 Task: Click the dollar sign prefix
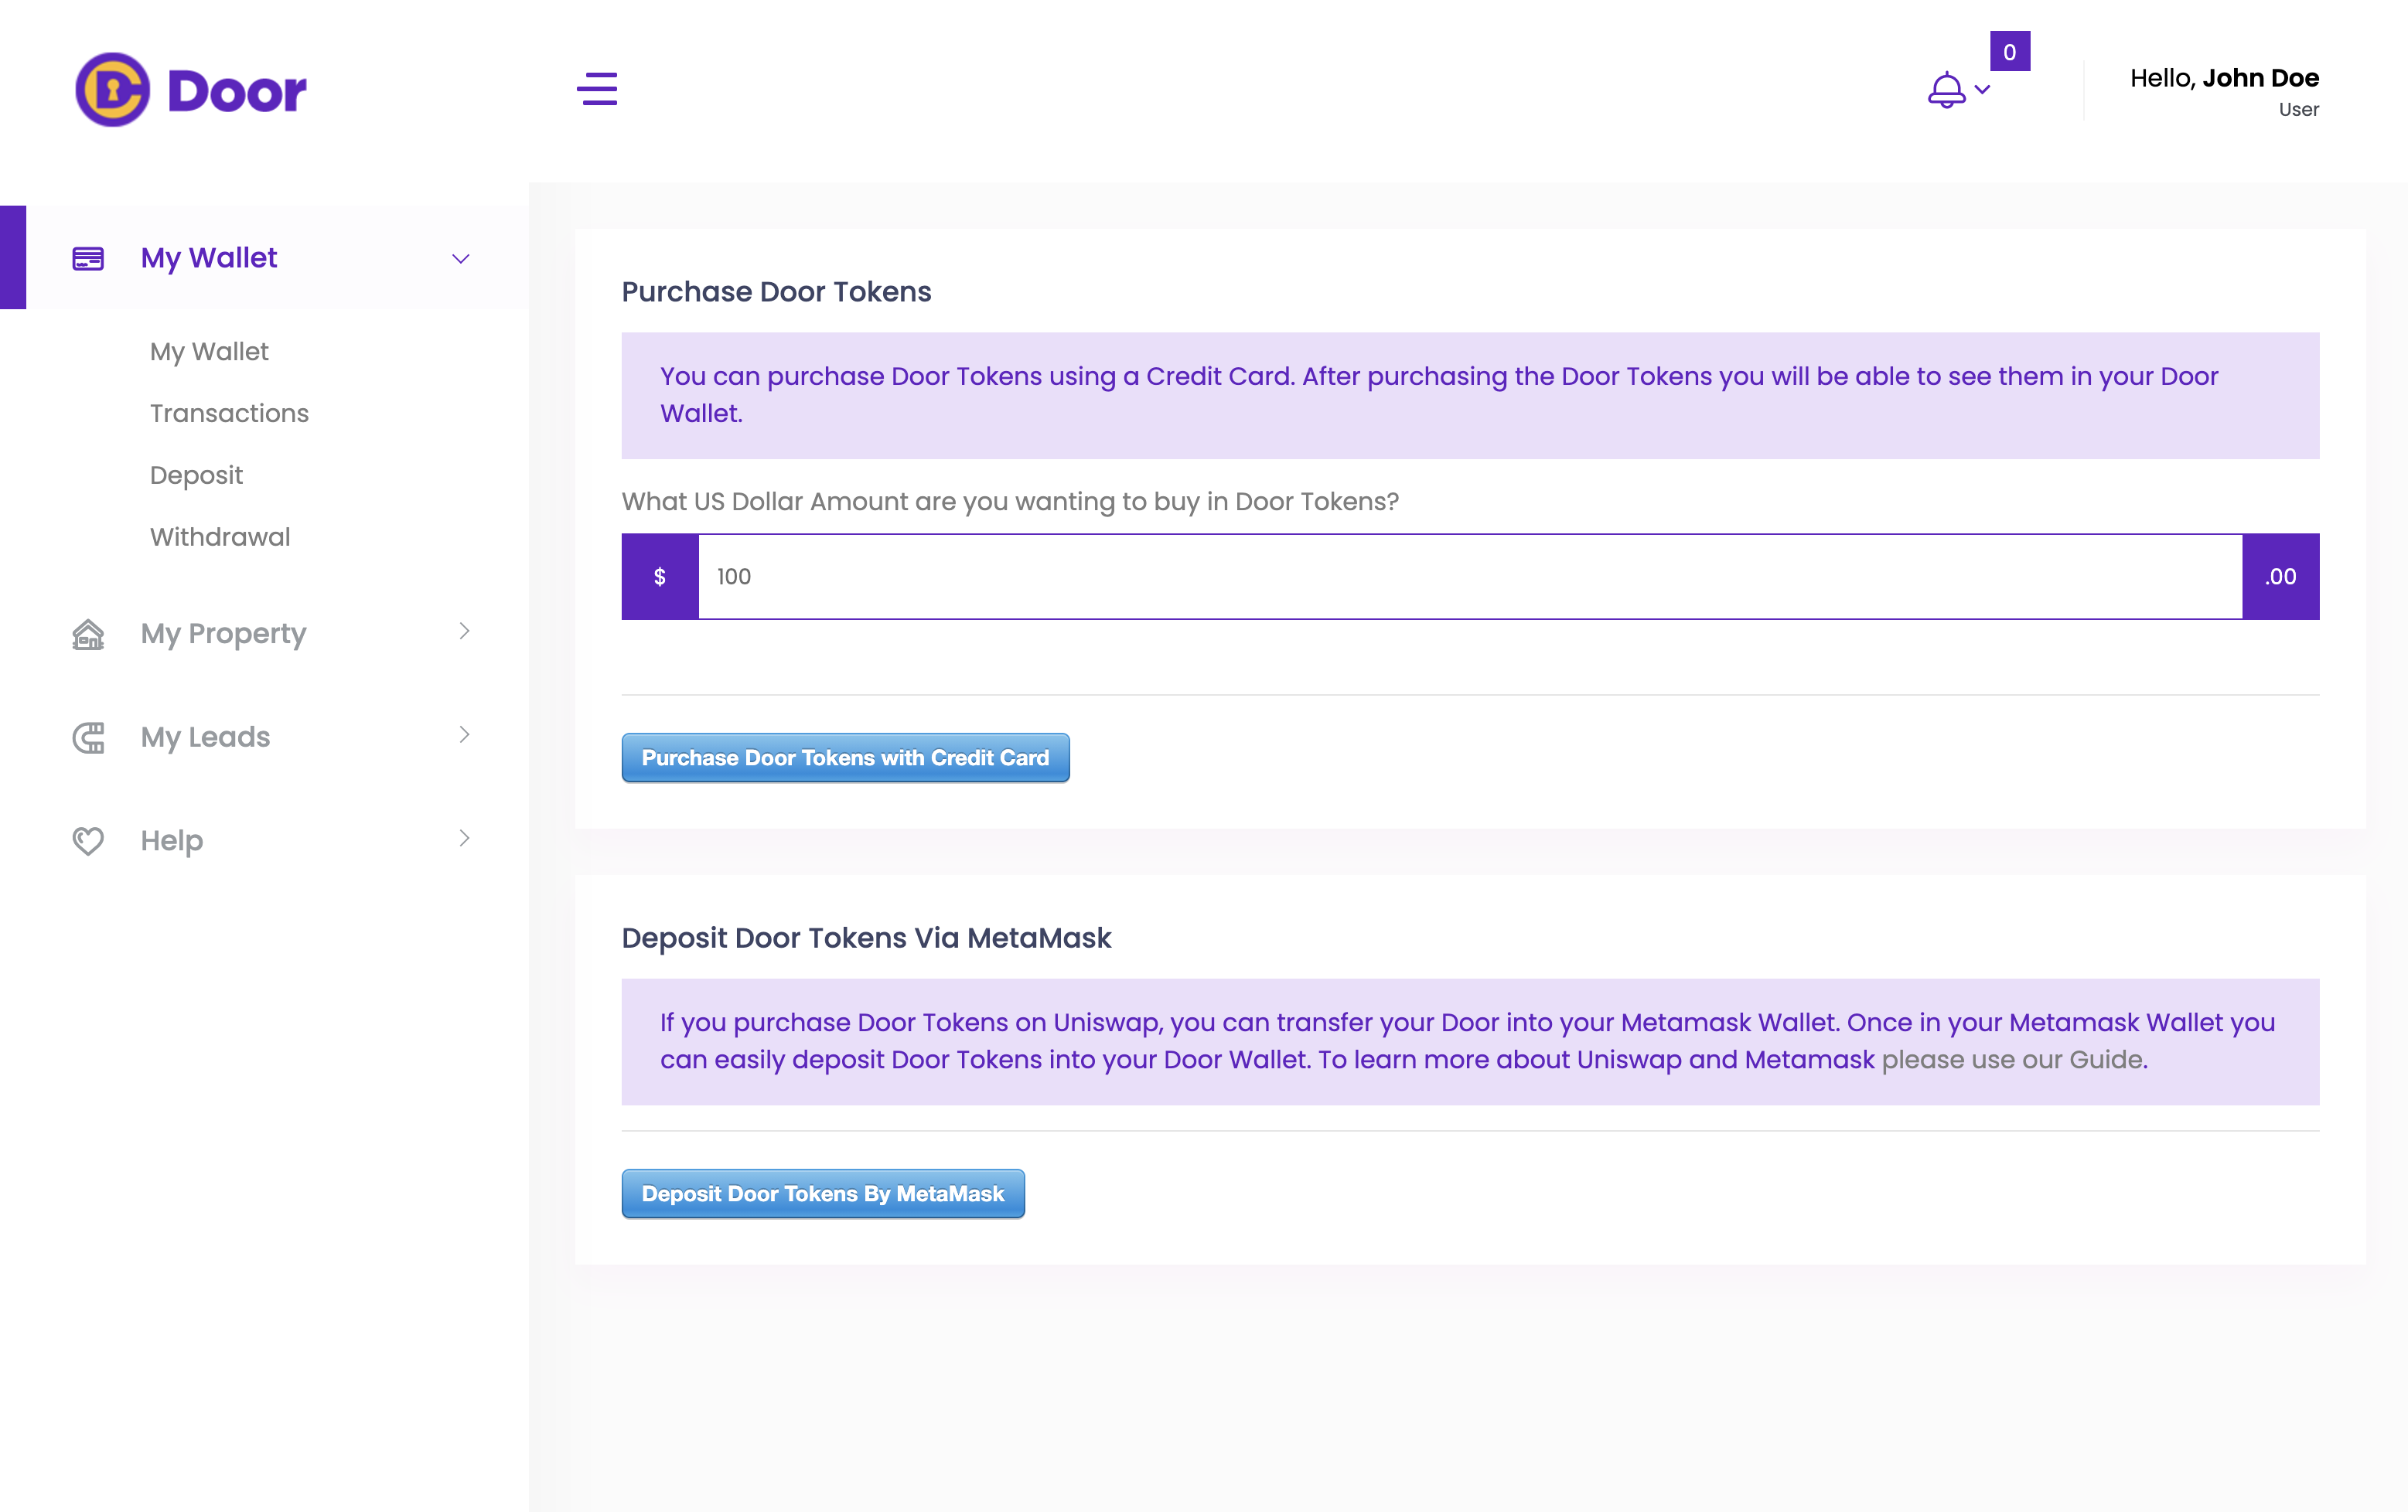tap(660, 577)
